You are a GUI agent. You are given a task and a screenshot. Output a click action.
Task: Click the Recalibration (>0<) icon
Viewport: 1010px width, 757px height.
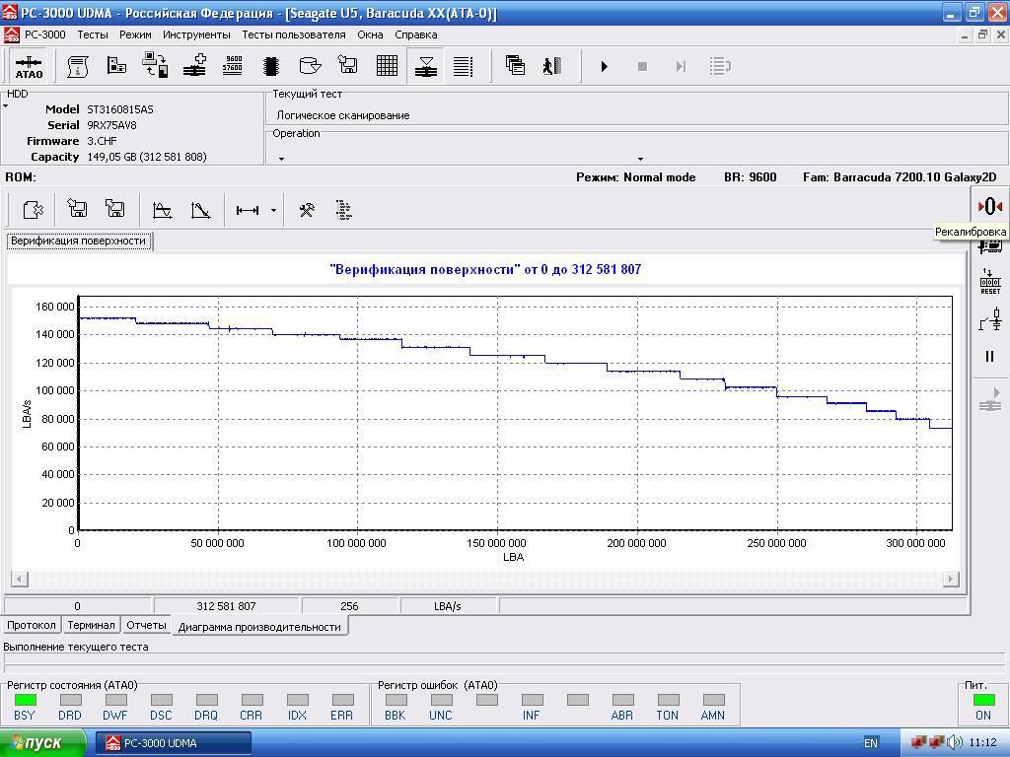coord(989,206)
